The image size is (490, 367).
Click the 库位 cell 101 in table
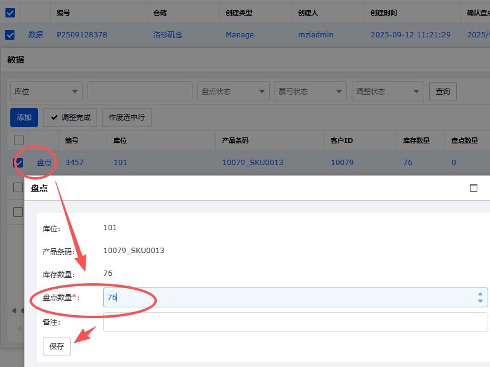[120, 162]
